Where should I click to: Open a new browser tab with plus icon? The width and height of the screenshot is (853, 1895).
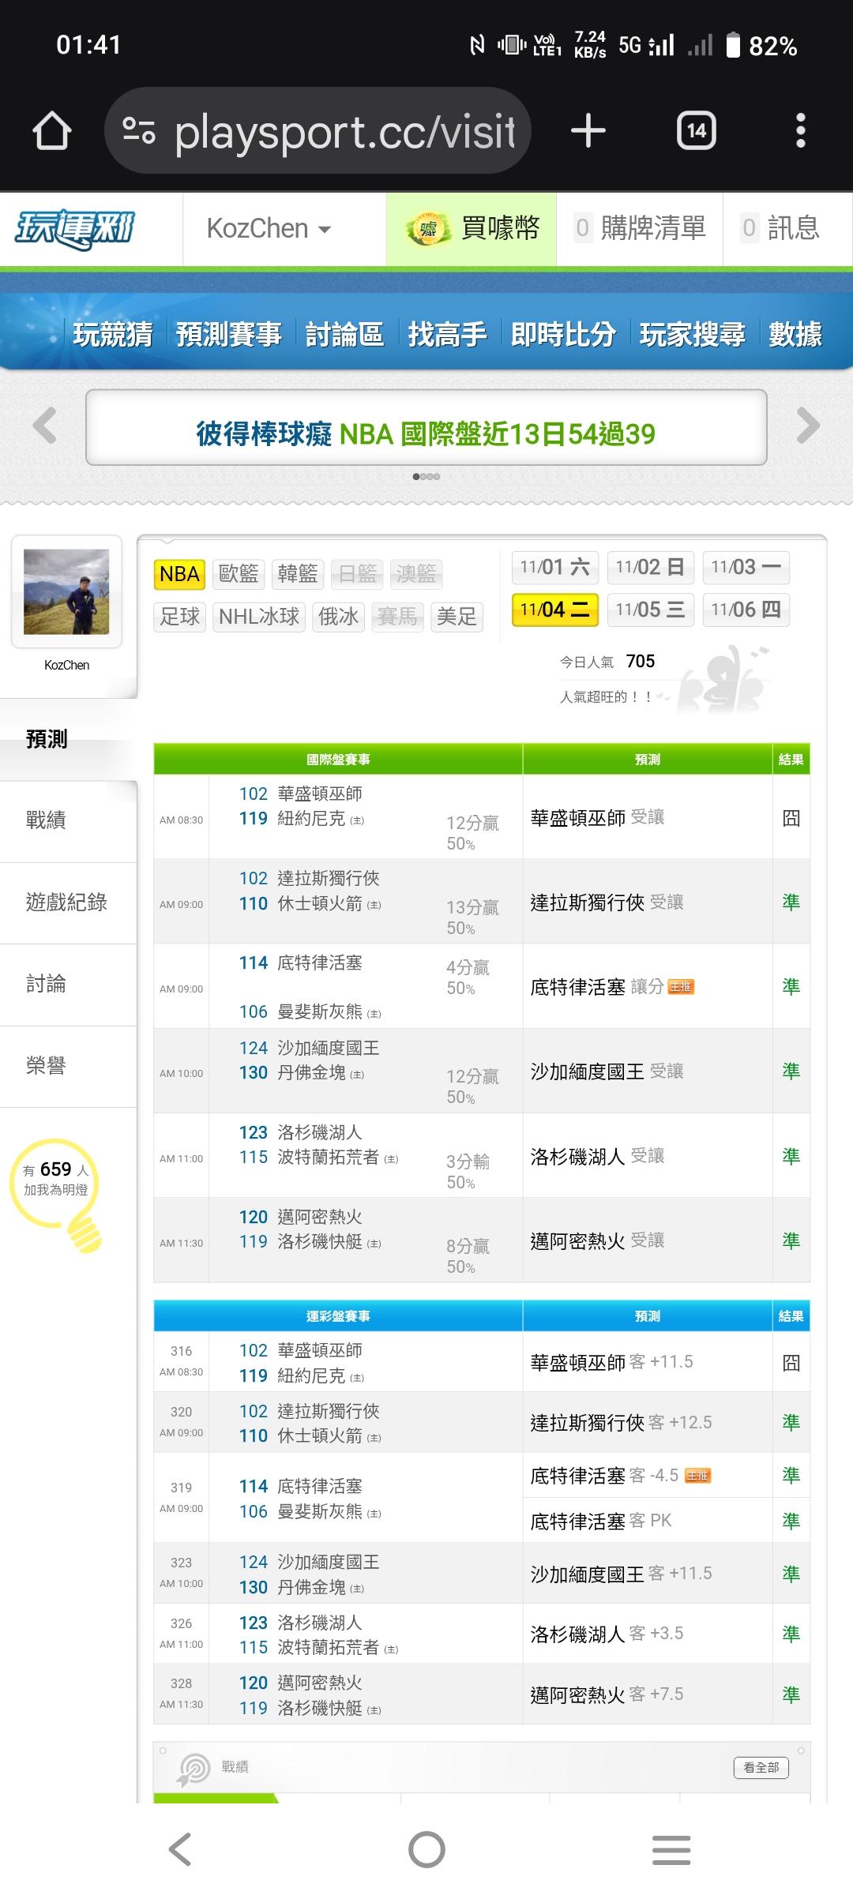point(588,130)
